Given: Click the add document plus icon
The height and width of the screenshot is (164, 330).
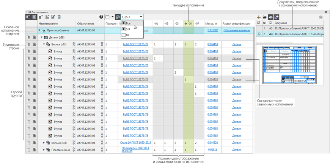Looking at the screenshot, I should click(259, 17).
